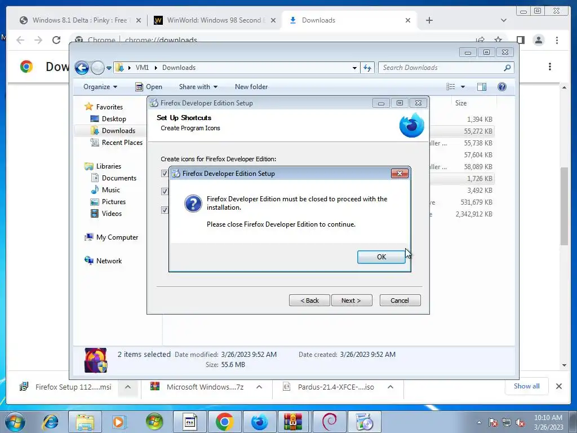Viewport: 577px width, 433px height.
Task: Select Favorites in the navigation pane
Action: point(109,107)
